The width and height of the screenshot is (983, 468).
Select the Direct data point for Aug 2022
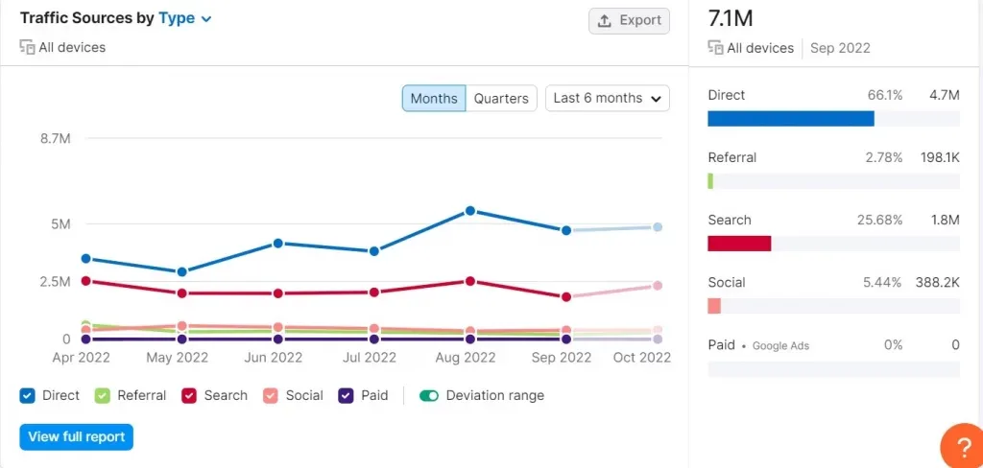470,211
